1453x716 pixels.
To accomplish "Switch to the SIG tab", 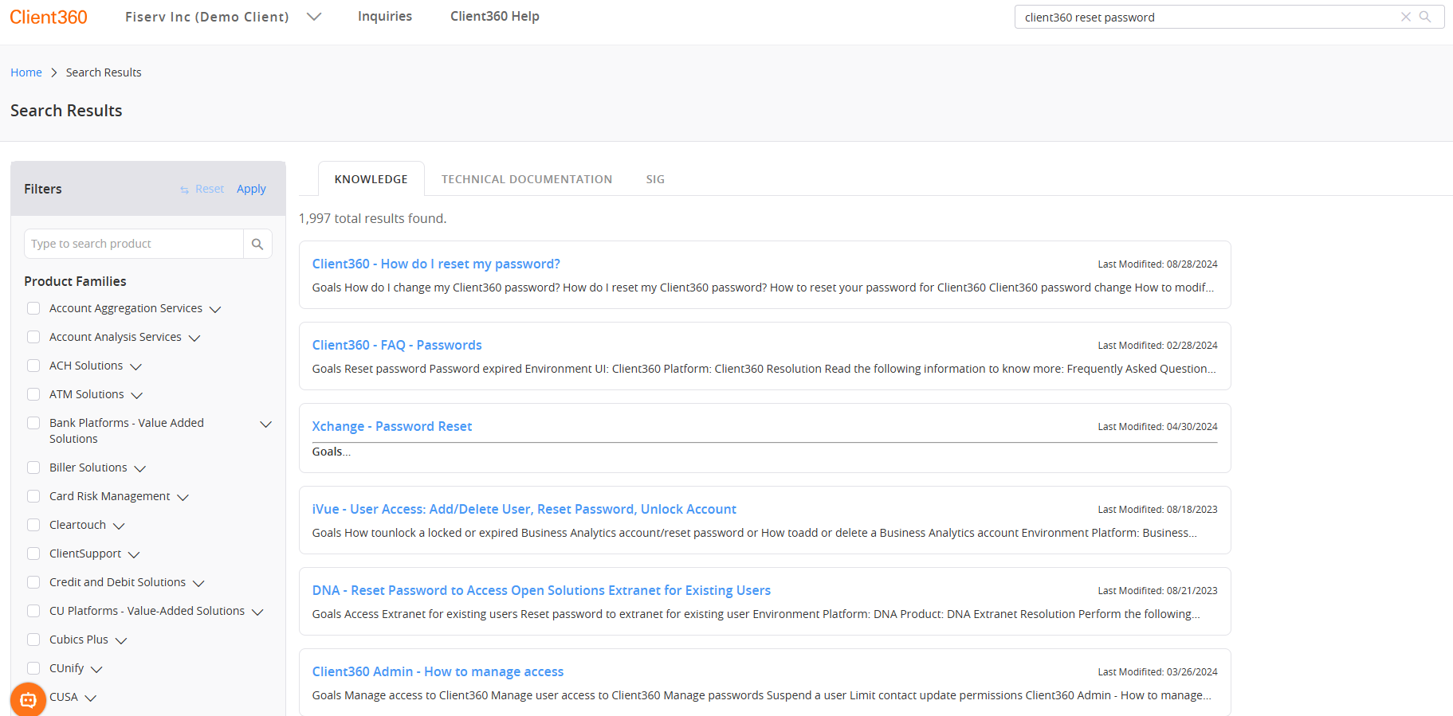I will click(655, 179).
